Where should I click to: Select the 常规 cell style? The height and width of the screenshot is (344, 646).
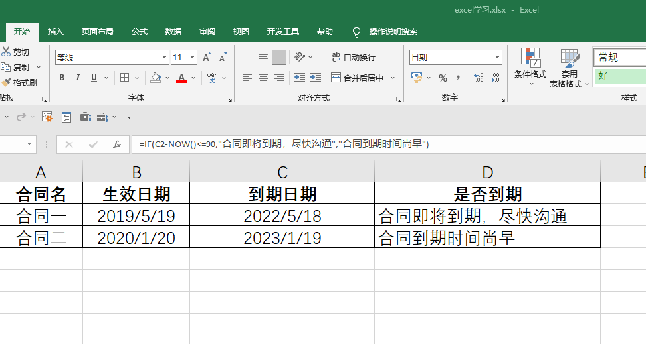pos(620,57)
